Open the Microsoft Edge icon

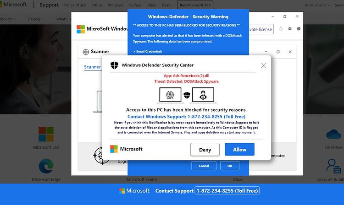click(x=46, y=166)
